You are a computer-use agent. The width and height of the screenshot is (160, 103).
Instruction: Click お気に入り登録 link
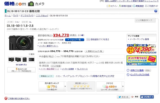(137, 70)
